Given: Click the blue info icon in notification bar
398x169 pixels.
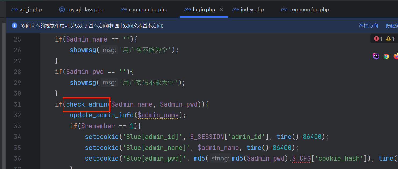Looking at the screenshot, I should tap(14, 25).
